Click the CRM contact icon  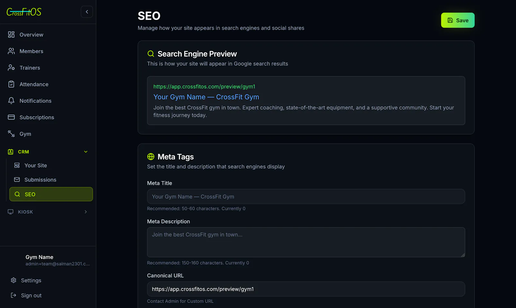click(x=11, y=152)
